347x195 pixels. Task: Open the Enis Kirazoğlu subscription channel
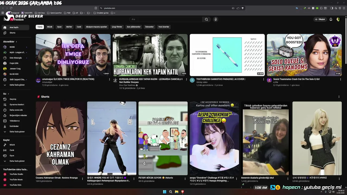pyautogui.click(x=15, y=58)
